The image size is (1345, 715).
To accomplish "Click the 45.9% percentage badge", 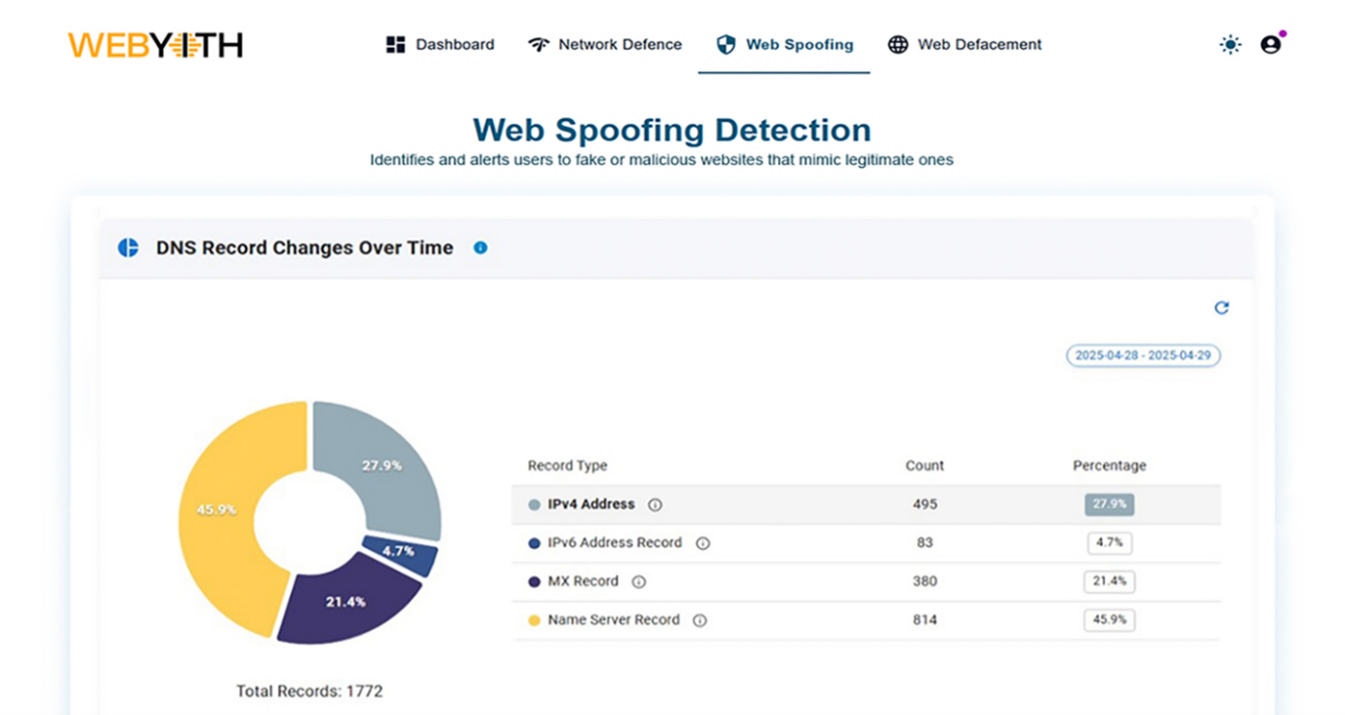I will [1109, 620].
